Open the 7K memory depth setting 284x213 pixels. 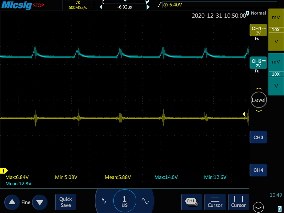[78, 2]
